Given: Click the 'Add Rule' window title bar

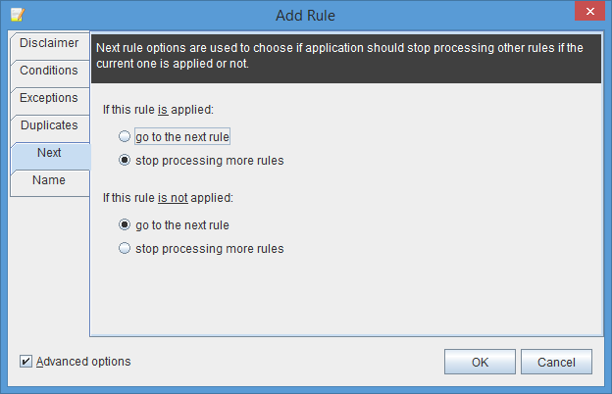Looking at the screenshot, I should [x=305, y=16].
